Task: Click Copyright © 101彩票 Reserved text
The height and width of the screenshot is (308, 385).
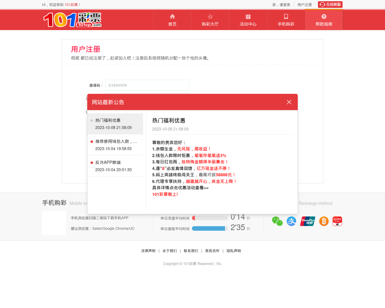Action: [x=188, y=264]
